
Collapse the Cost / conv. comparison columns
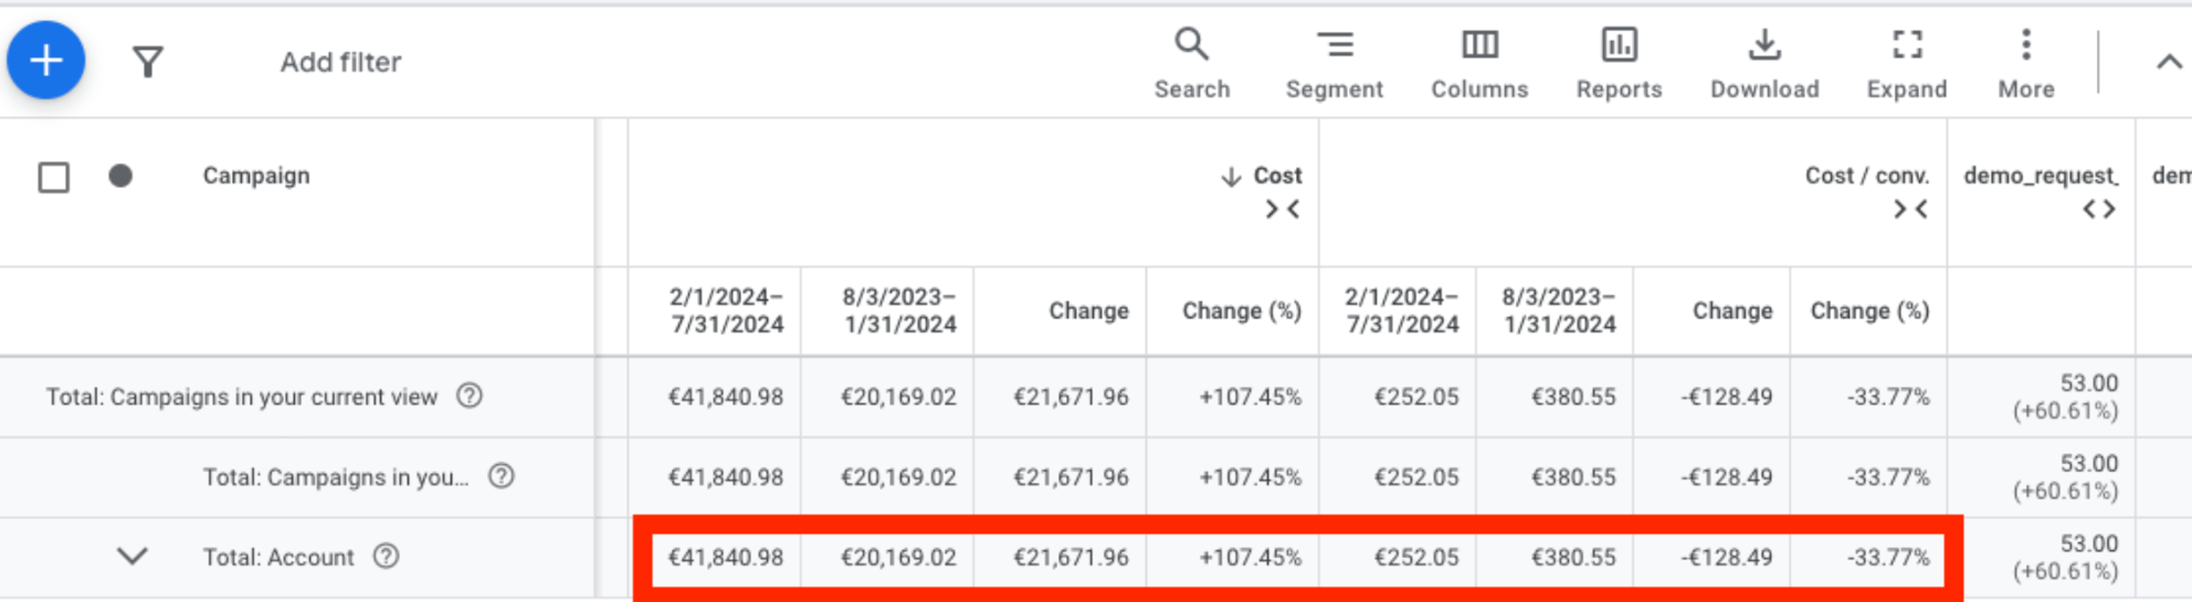1910,209
